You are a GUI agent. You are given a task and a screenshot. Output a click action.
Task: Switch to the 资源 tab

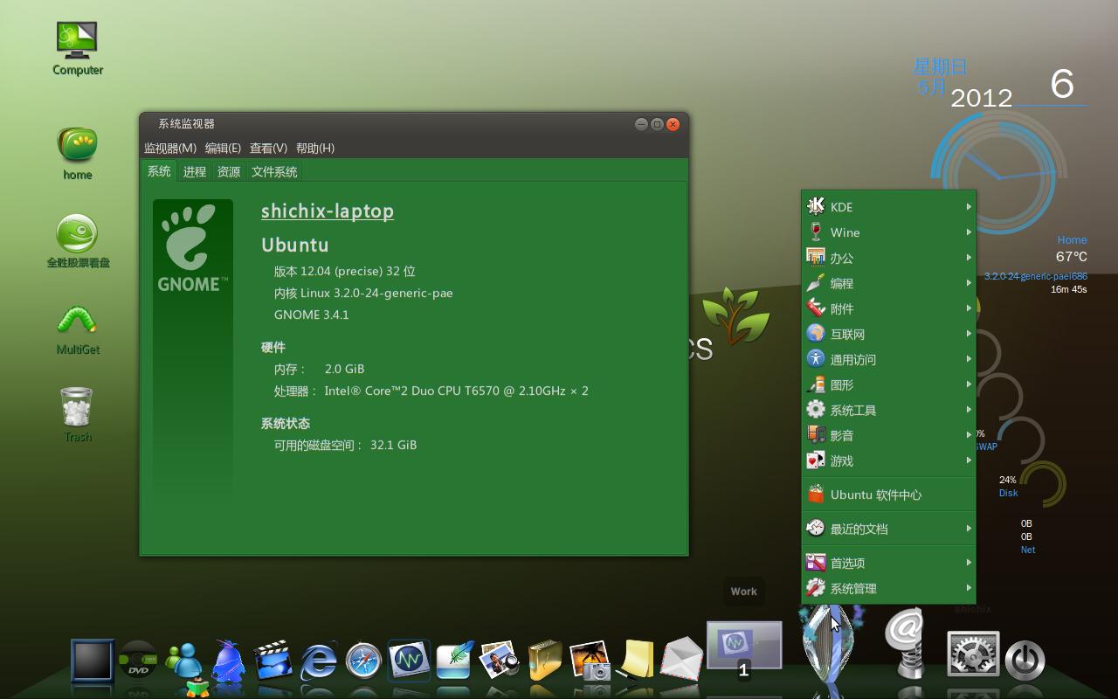(x=229, y=172)
